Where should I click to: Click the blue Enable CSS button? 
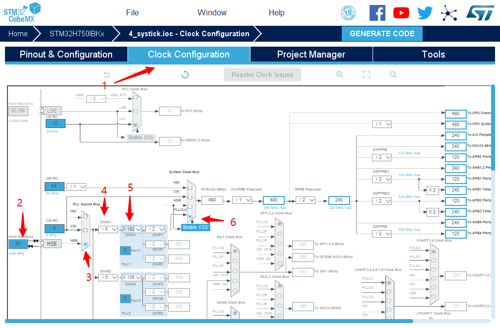click(x=195, y=227)
